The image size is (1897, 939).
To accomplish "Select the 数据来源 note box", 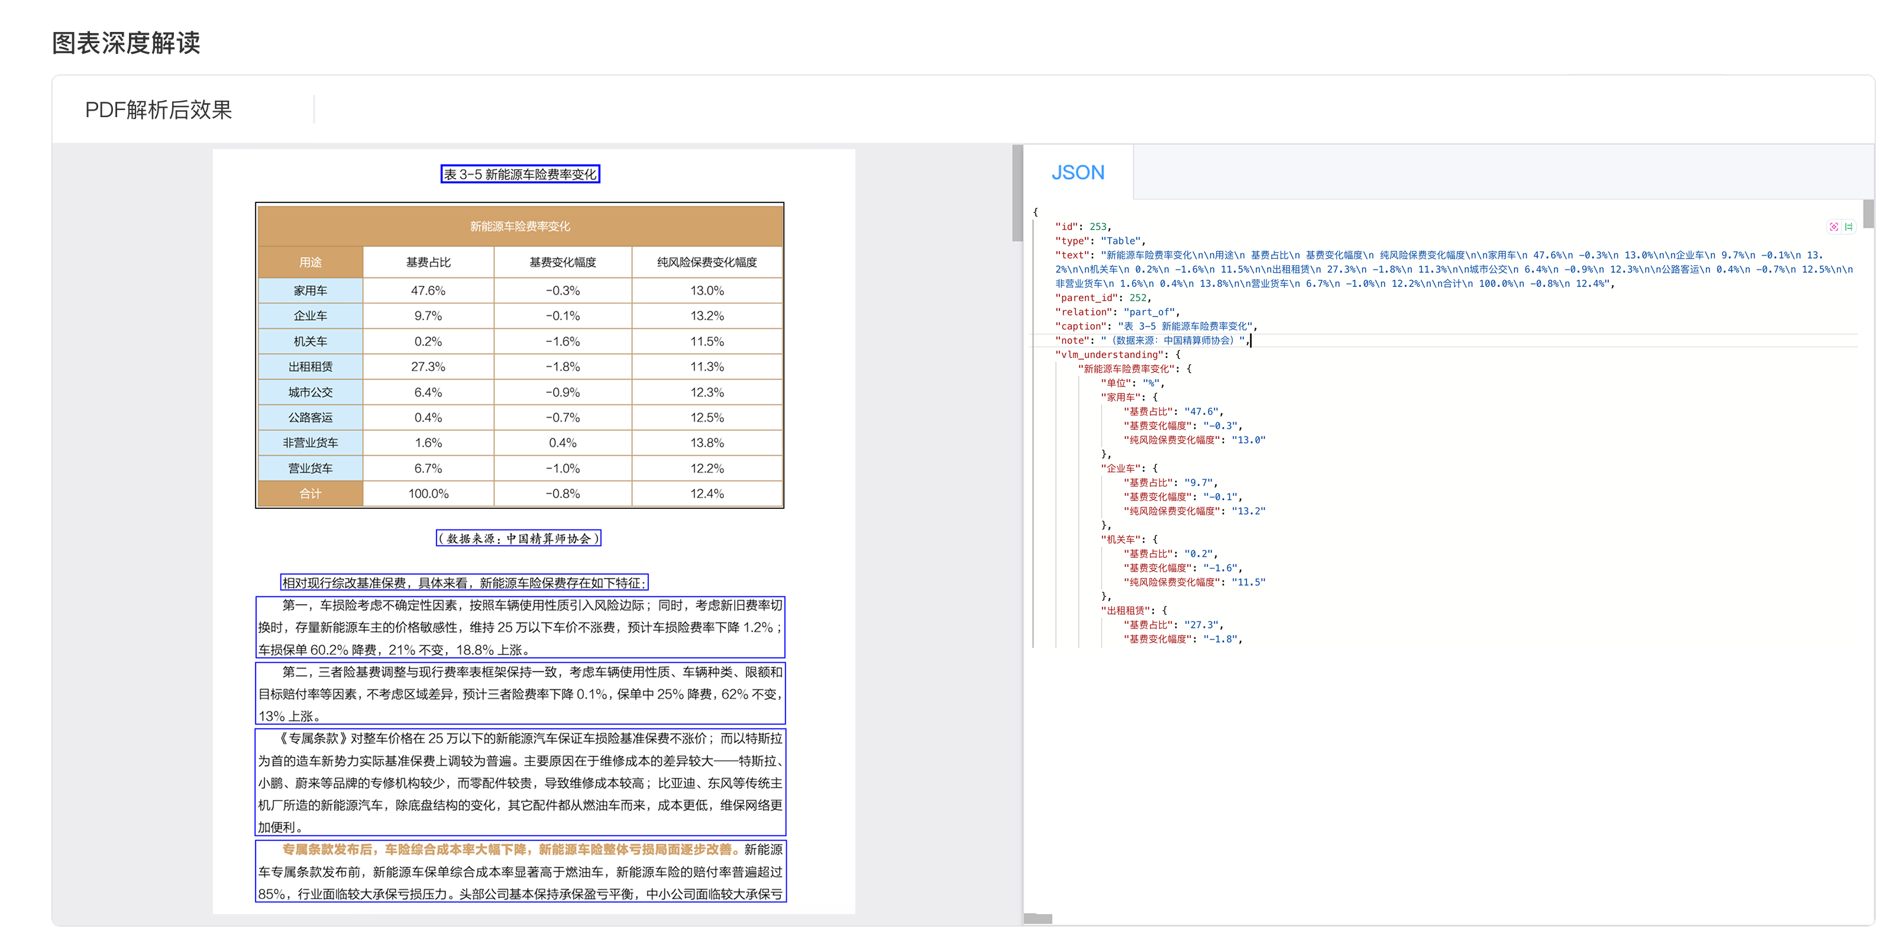I will coord(518,538).
